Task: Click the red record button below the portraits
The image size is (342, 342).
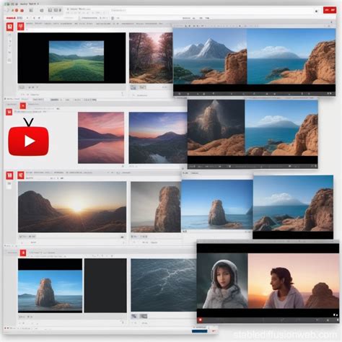Action: point(200,320)
